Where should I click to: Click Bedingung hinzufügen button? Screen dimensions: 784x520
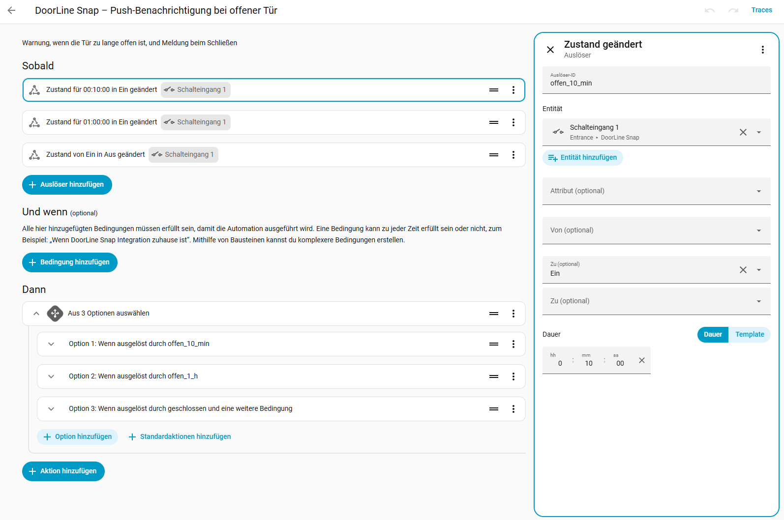tap(70, 262)
